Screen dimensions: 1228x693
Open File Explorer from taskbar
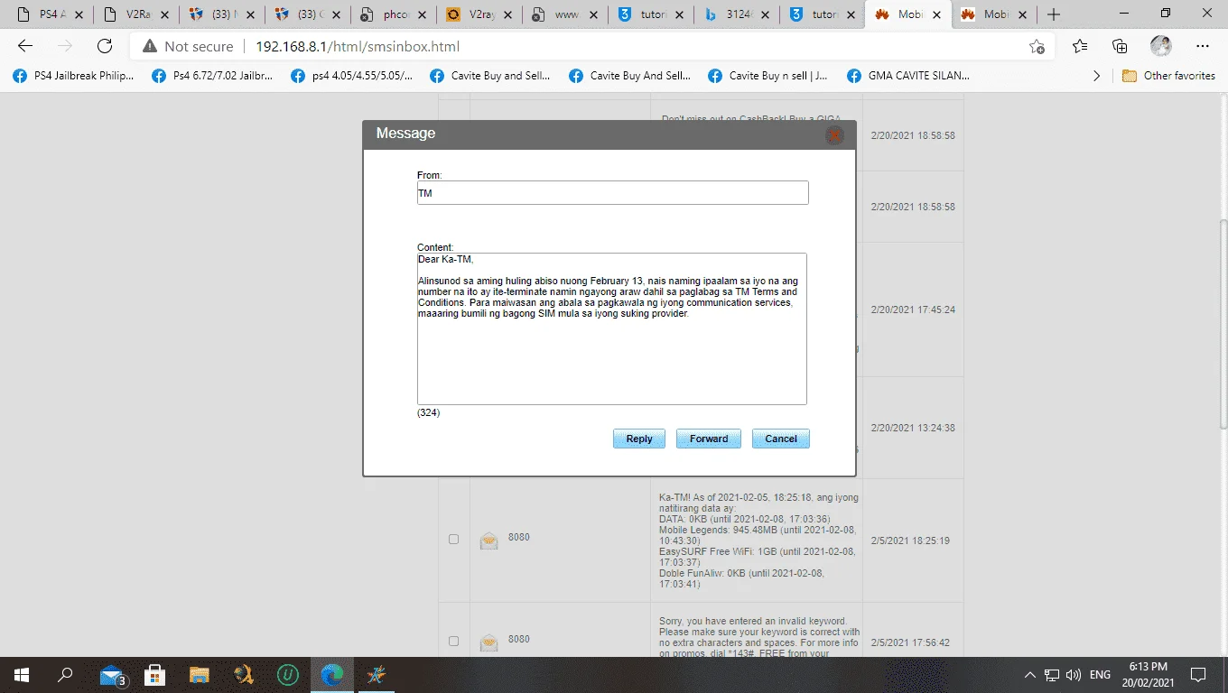point(199,675)
